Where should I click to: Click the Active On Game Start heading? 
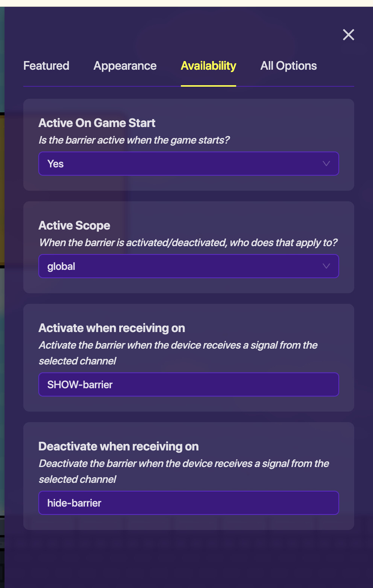[97, 123]
